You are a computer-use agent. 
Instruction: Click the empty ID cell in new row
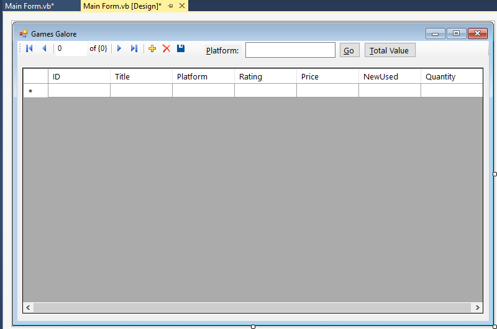click(x=79, y=91)
